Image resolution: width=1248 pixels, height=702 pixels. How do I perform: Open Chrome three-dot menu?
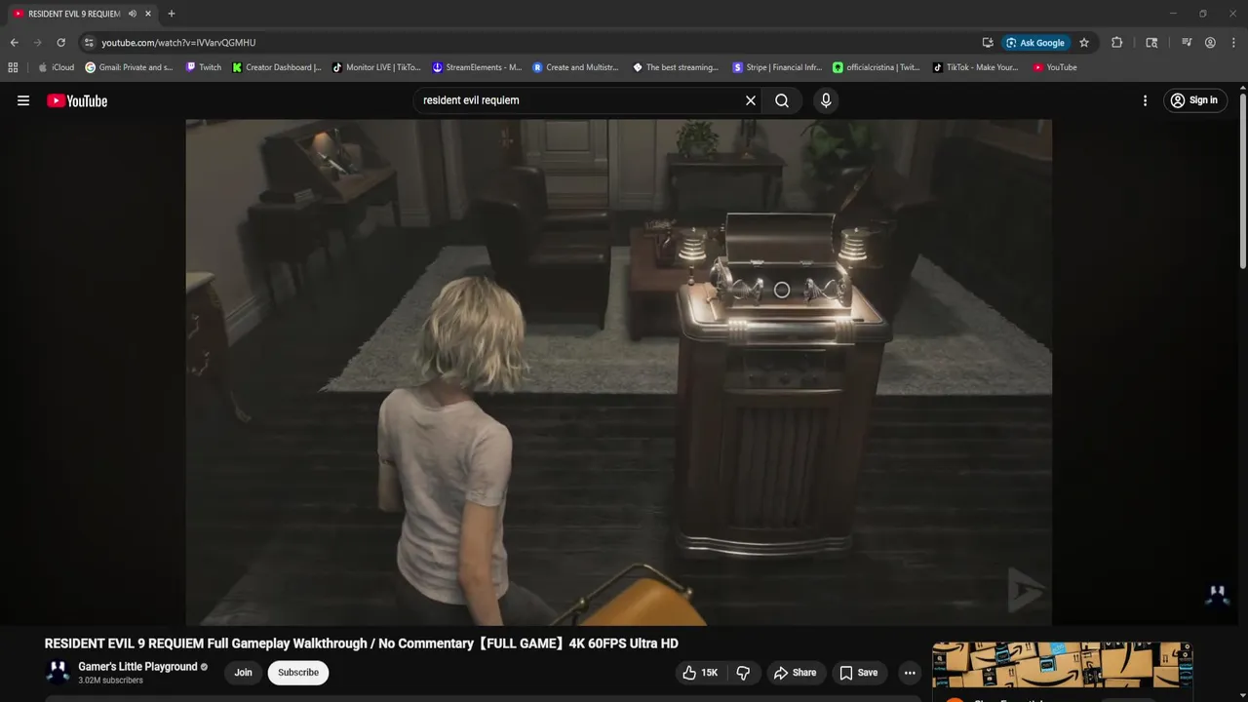(x=1233, y=43)
